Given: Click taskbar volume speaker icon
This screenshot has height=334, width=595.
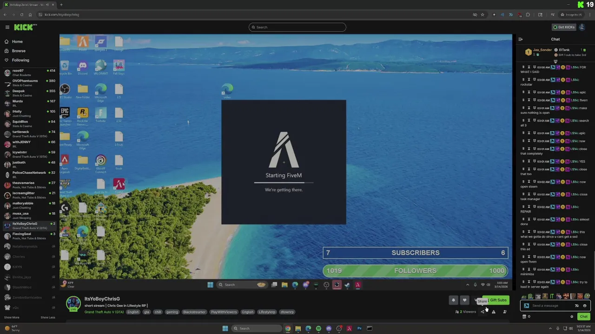Looking at the screenshot, I should point(571,328).
